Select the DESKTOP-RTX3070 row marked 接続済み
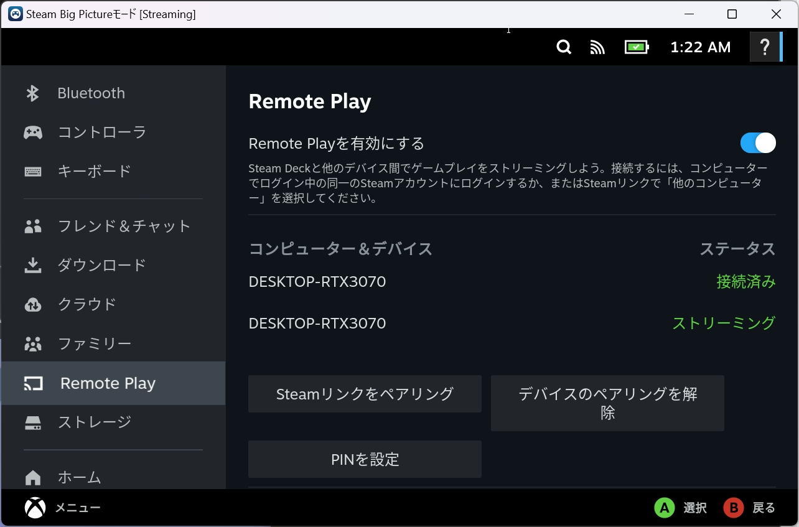The height and width of the screenshot is (527, 799). coord(512,282)
